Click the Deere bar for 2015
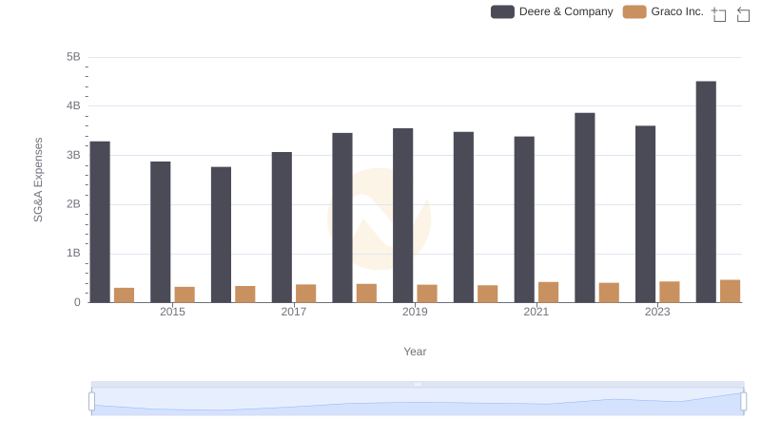Screen dimensions: 761x438 point(160,232)
